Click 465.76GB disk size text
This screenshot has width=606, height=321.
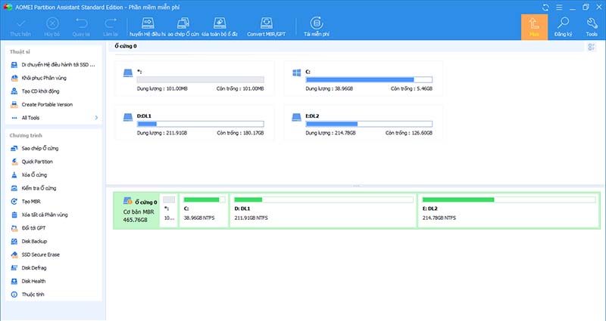136,220
